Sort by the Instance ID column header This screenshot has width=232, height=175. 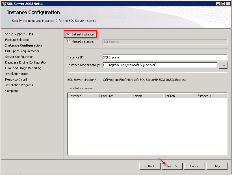(211, 96)
